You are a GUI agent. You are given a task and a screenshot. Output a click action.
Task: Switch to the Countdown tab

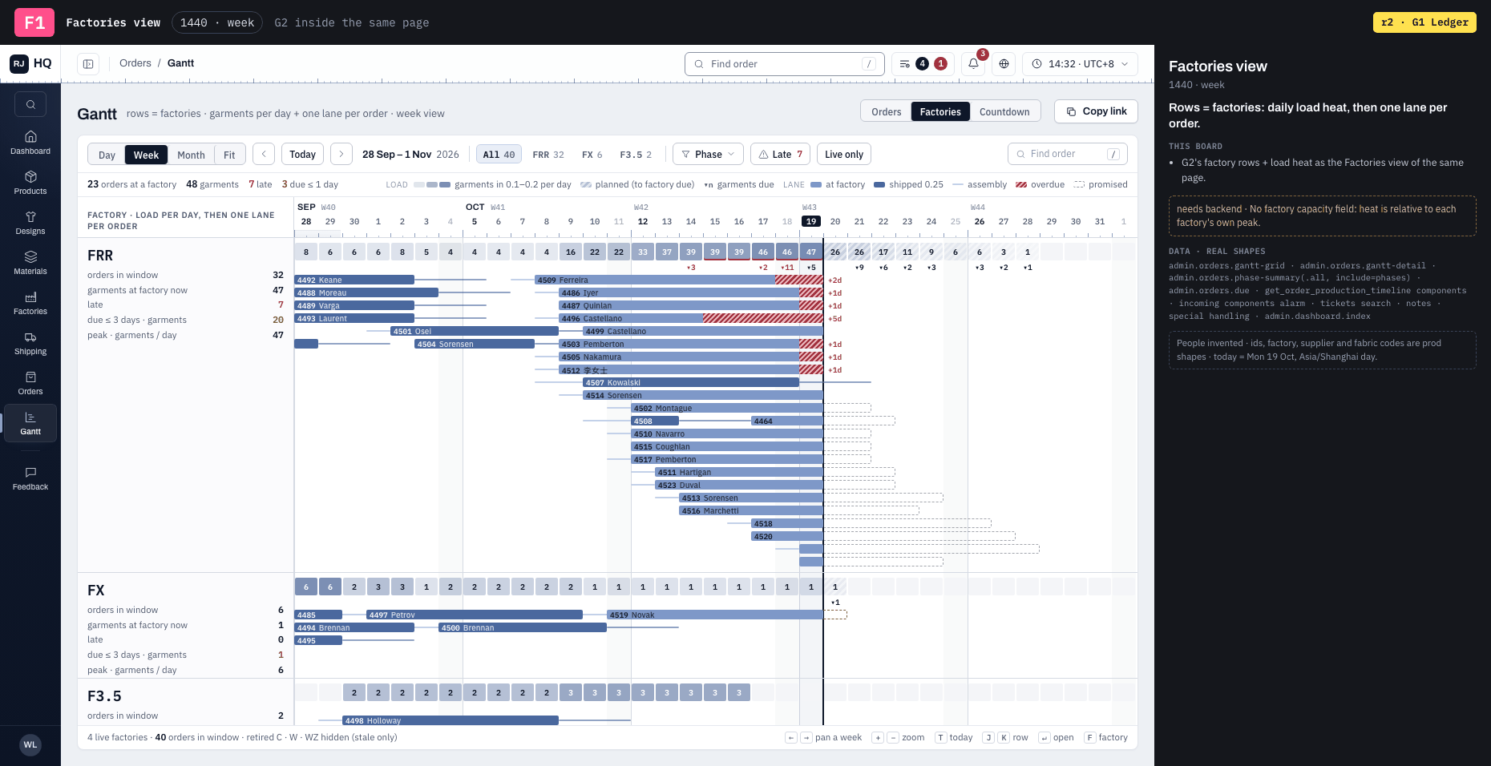click(x=1004, y=111)
